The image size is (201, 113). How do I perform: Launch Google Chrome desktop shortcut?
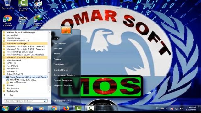[8, 21]
